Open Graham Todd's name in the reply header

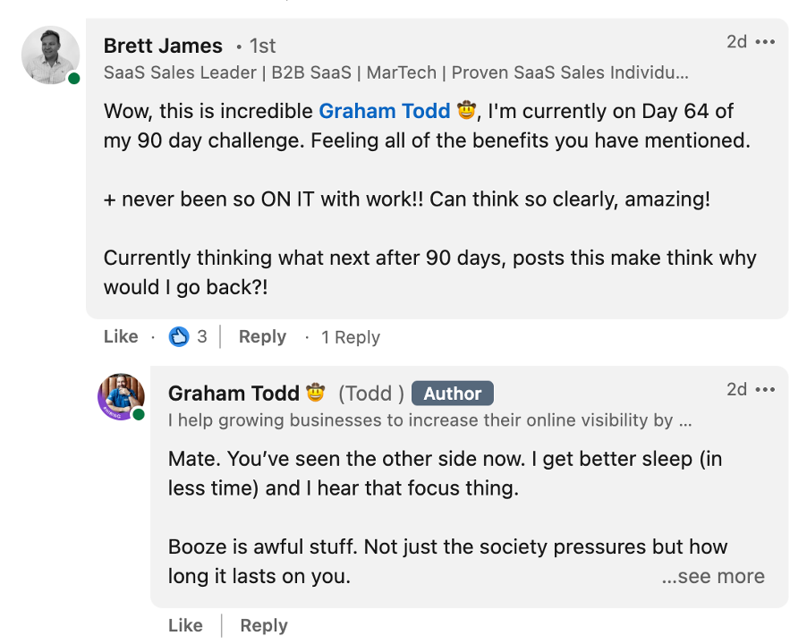point(234,394)
